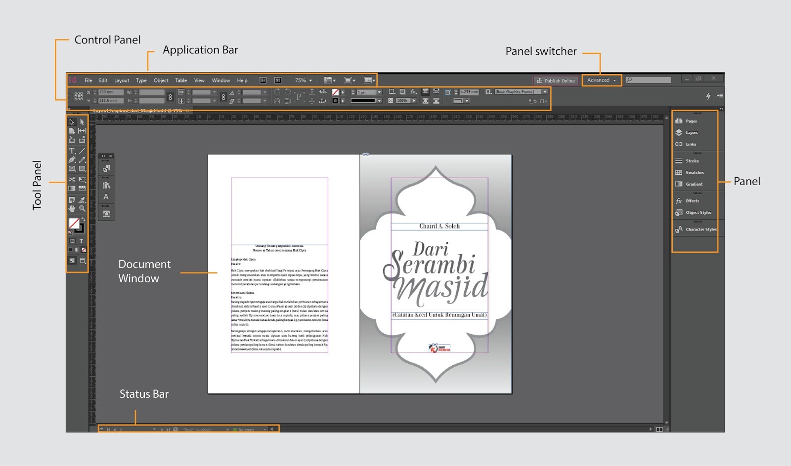Open the Edit menu
The image size is (791, 466).
103,80
